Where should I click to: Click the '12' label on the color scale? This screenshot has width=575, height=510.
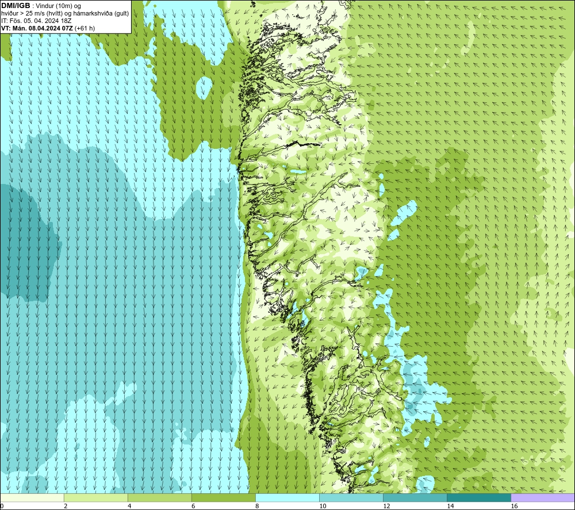point(386,506)
